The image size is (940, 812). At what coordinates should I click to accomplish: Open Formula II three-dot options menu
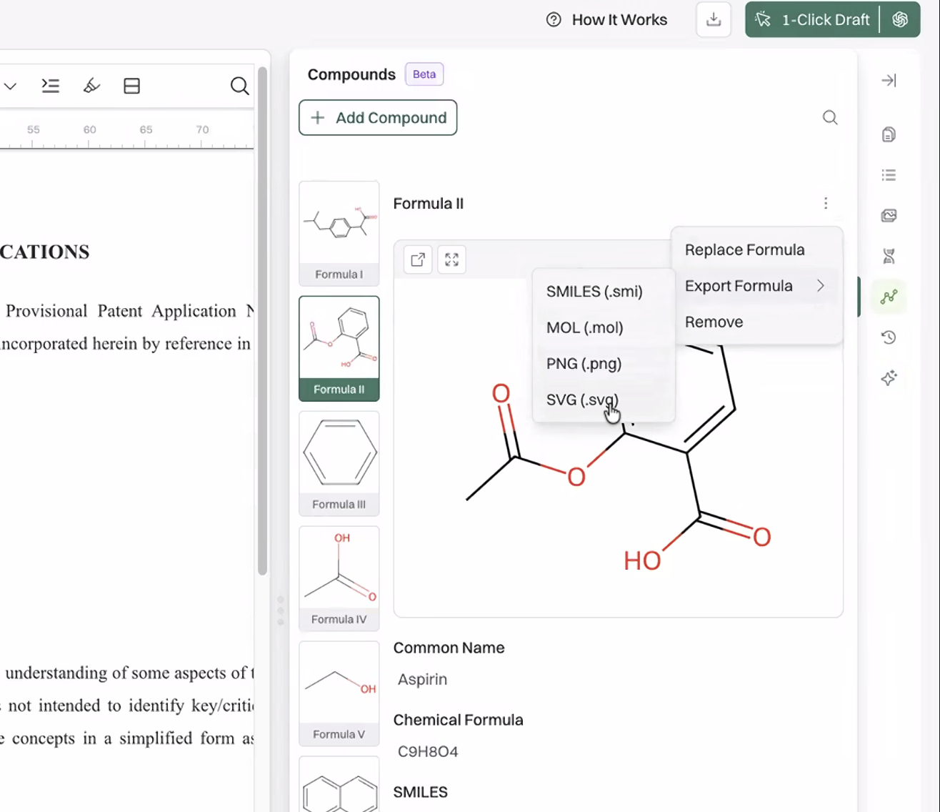[826, 204]
